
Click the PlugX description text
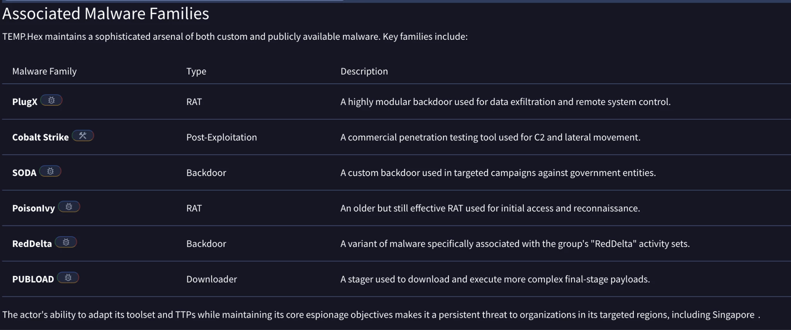[506, 102]
